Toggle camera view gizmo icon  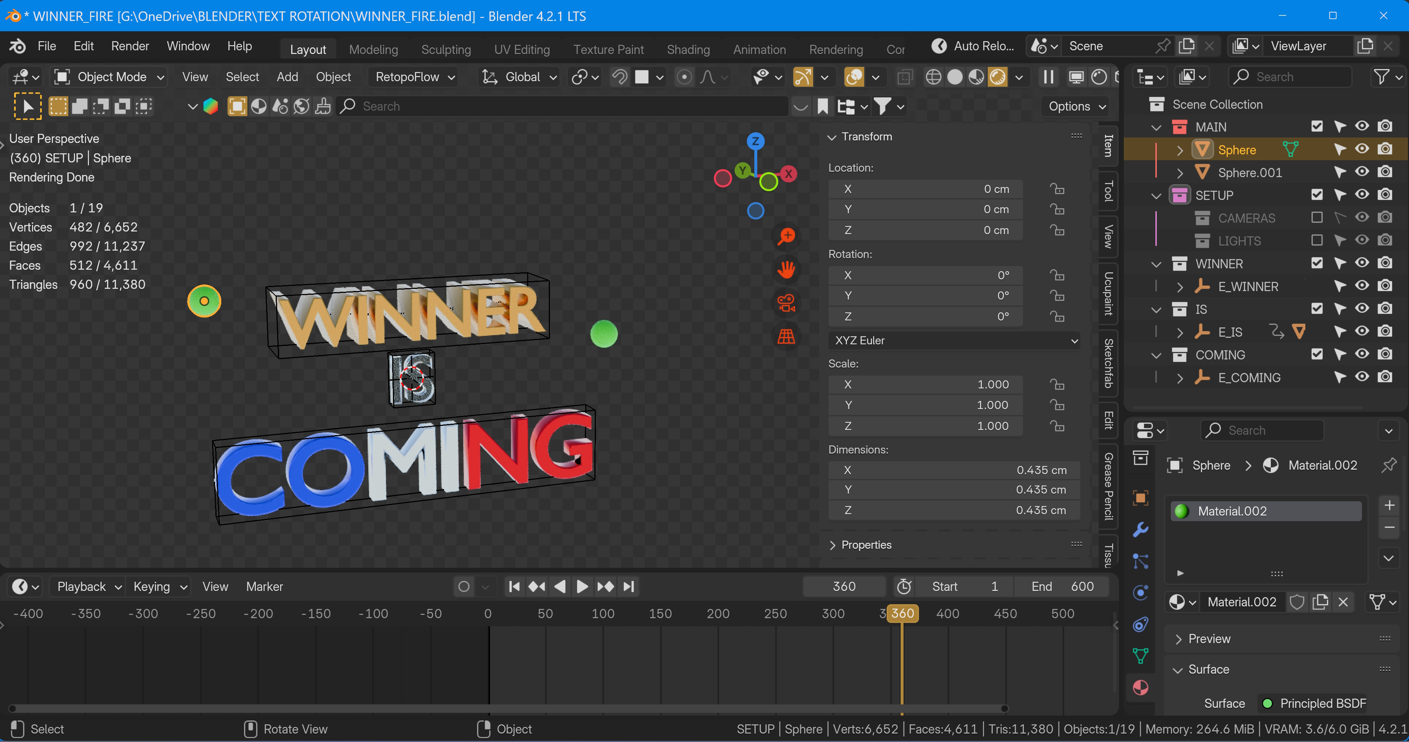[786, 303]
